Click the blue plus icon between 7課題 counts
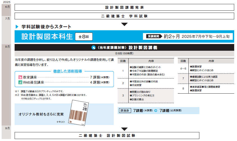237x141 pixels. pos(156,111)
